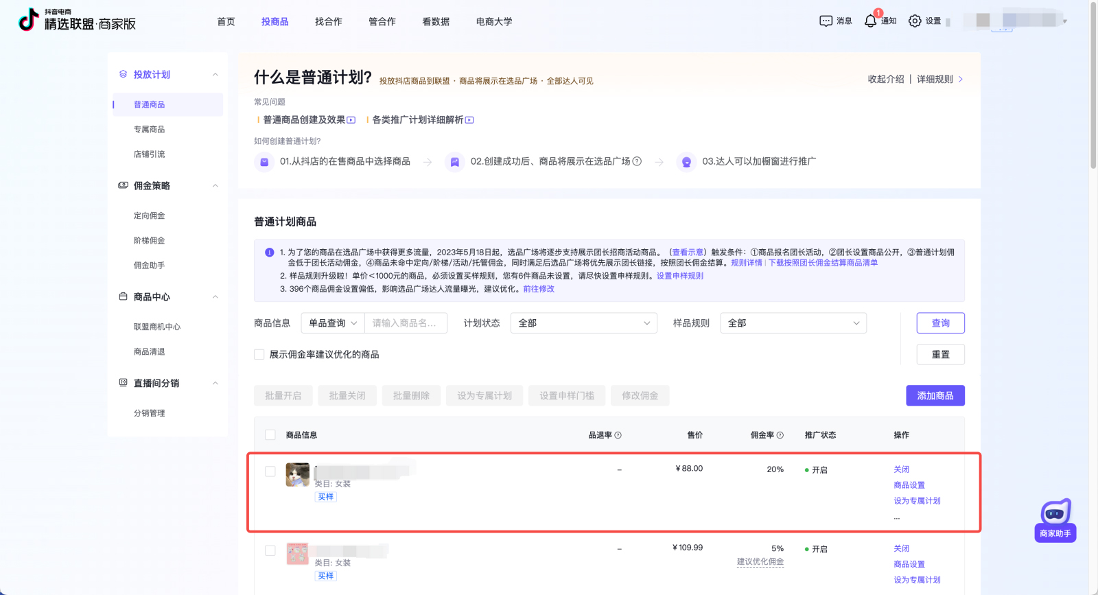Open the 样品规则 全部 dropdown
Viewport: 1098px width, 595px height.
point(793,323)
